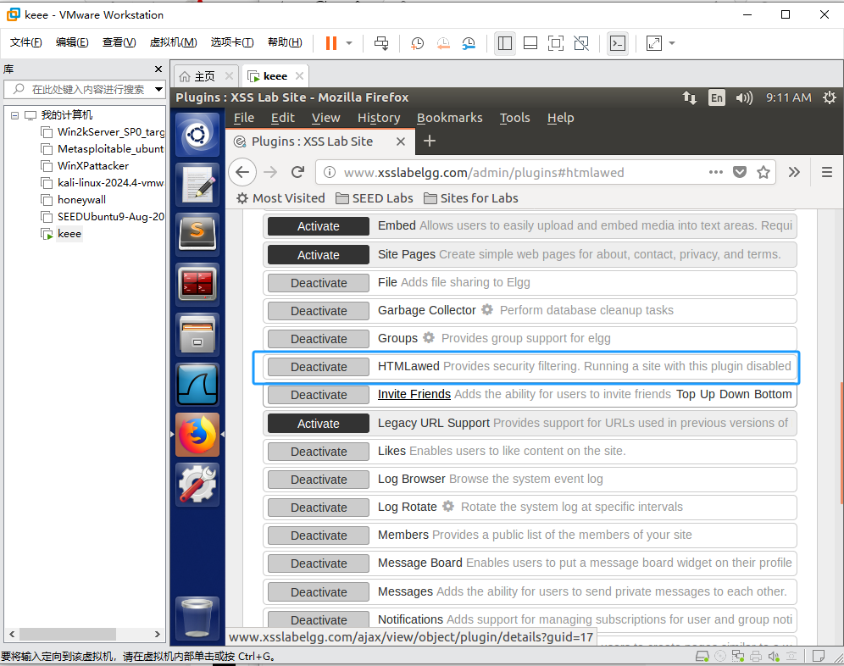Activate the Legacy URL Support plugin
The width and height of the screenshot is (844, 666).
tap(319, 423)
